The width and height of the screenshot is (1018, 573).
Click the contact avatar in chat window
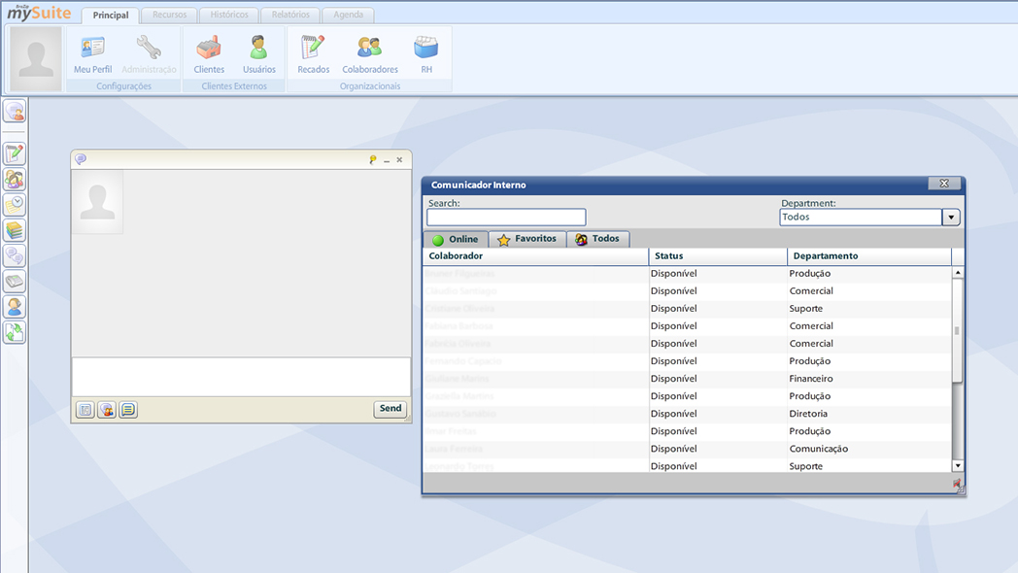click(x=97, y=202)
